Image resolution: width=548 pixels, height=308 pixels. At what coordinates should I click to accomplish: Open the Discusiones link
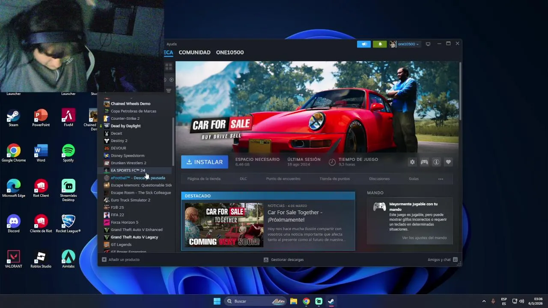(379, 179)
